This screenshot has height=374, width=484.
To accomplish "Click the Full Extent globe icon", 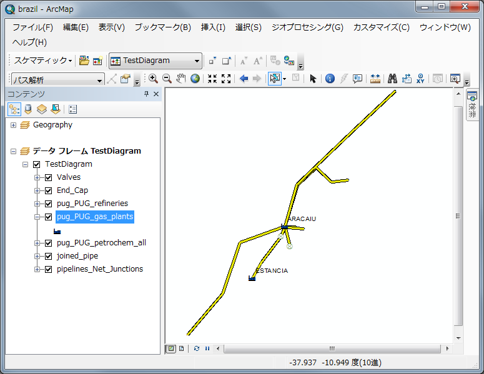I will (x=195, y=79).
